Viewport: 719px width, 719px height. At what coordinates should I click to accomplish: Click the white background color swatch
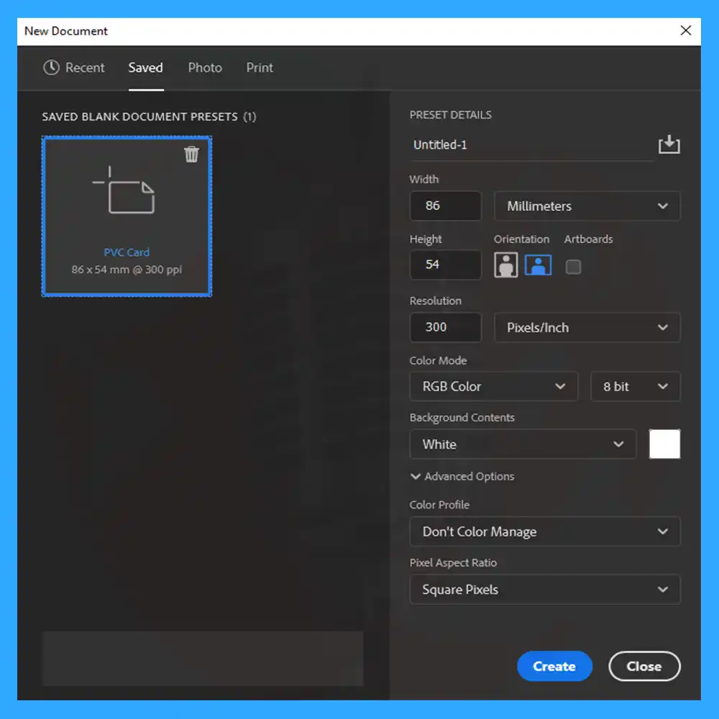(x=664, y=444)
